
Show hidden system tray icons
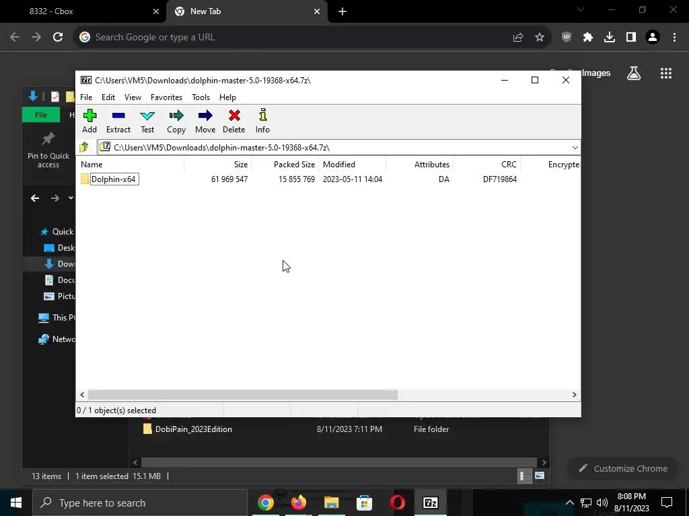coord(569,503)
